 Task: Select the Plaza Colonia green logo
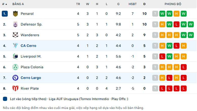pyautogui.click(x=15, y=67)
